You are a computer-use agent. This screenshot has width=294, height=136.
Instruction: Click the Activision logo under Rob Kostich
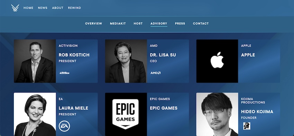(x=64, y=73)
